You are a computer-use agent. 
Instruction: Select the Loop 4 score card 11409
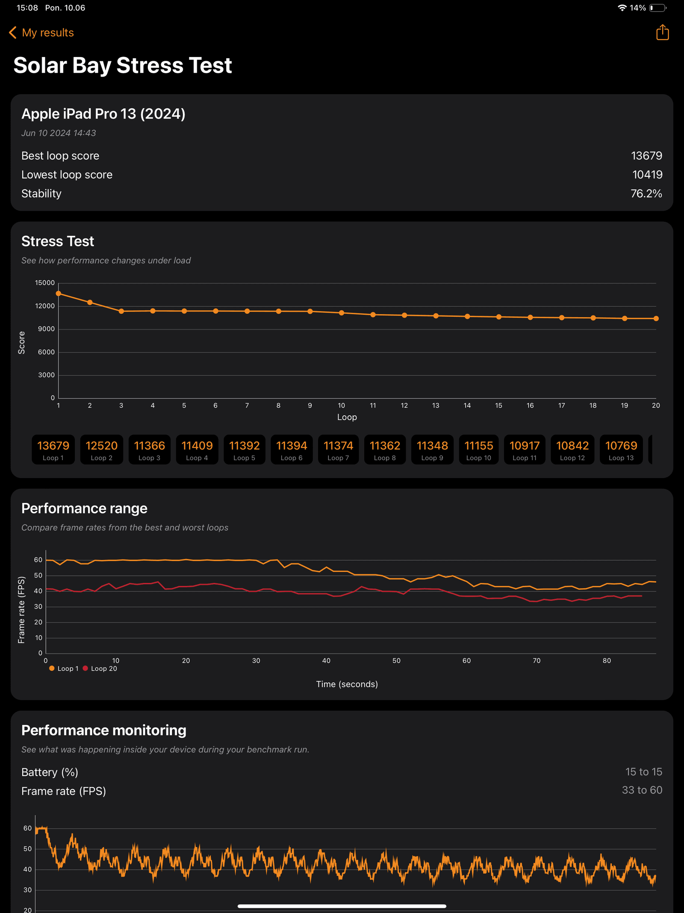pyautogui.click(x=197, y=449)
